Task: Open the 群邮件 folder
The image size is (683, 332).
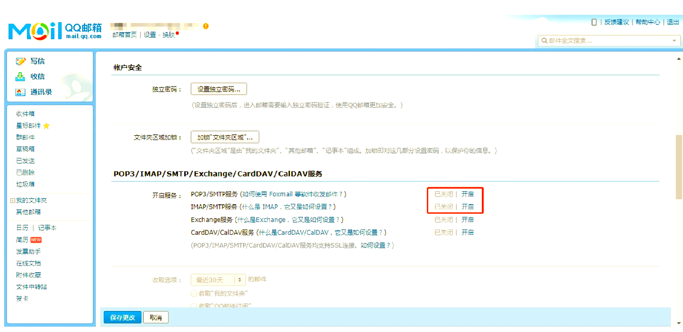Action: 25,137
